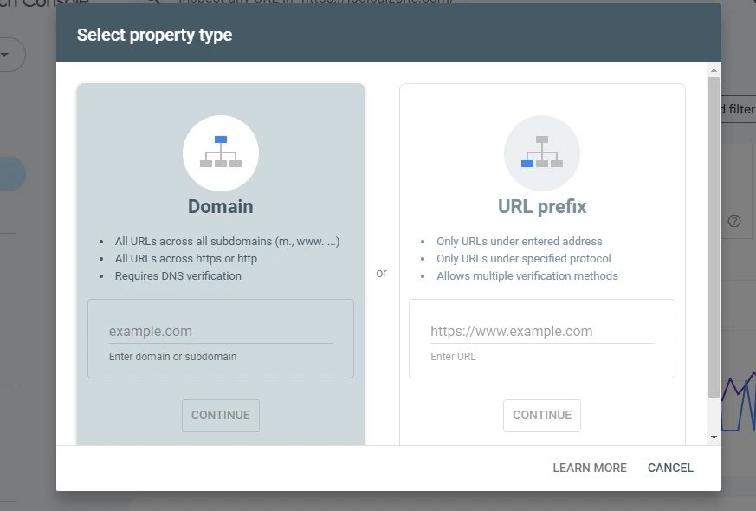Screen dimensions: 756x511
Task: Click the Domain property hierarchy icon
Action: pos(220,153)
